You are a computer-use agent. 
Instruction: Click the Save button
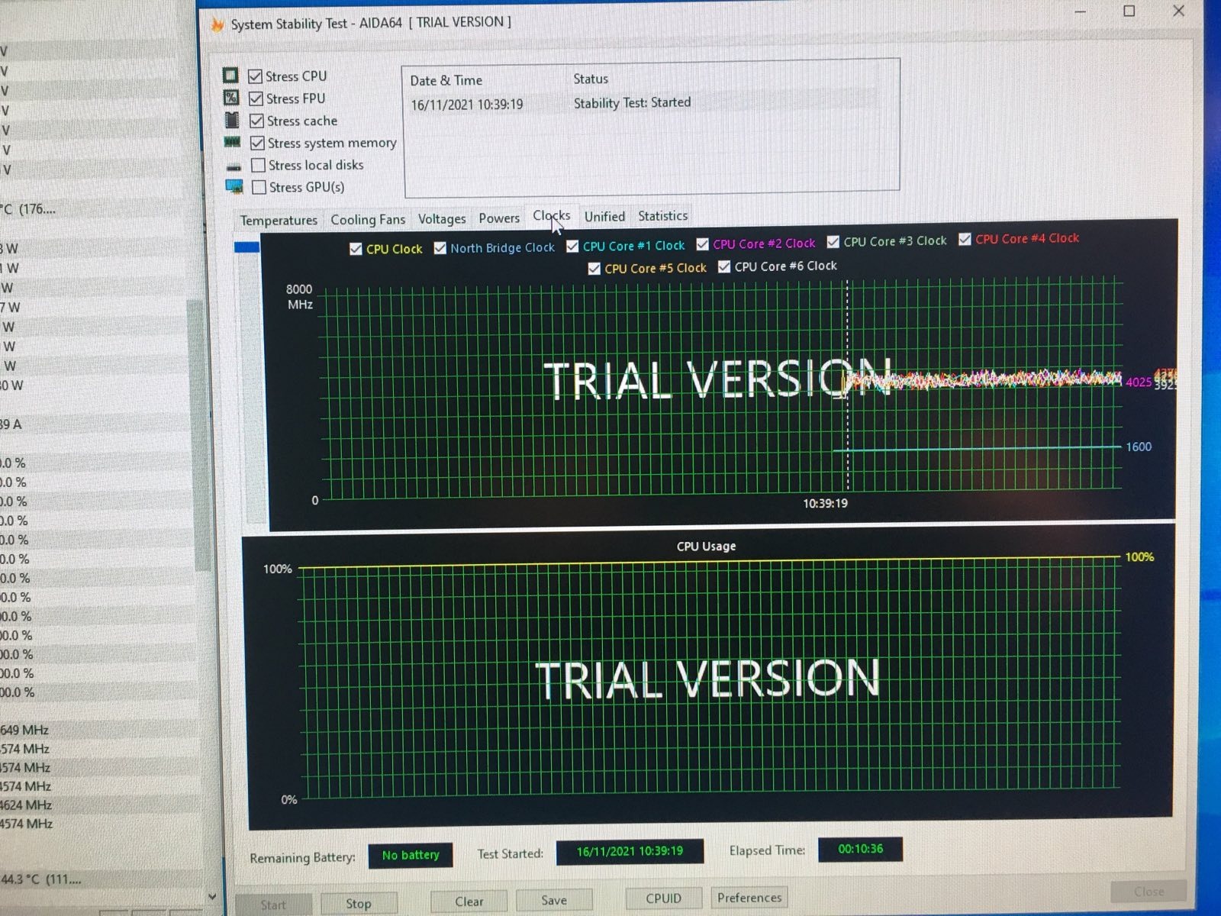(553, 900)
